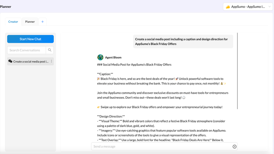Switch to the Creator tab
Viewport: 274px width, 154px height.
pyautogui.click(x=13, y=22)
